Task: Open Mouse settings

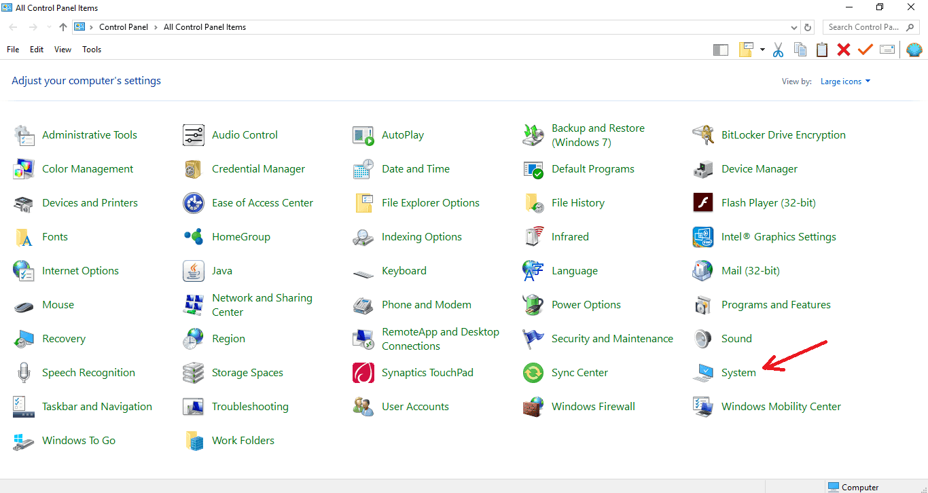Action: 43,305
